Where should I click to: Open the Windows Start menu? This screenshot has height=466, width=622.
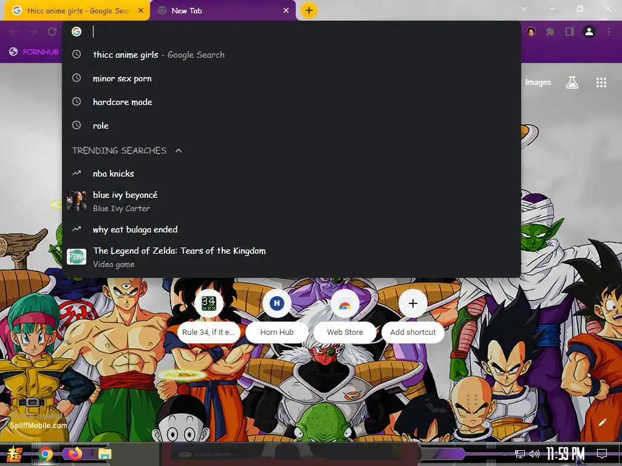coord(15,454)
